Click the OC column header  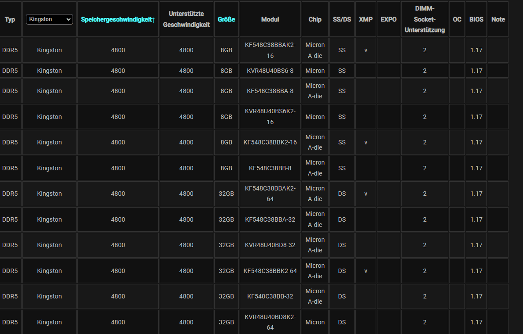point(457,20)
